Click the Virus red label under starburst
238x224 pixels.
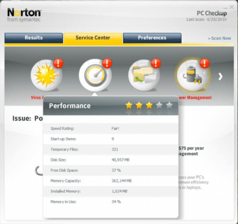37,98
